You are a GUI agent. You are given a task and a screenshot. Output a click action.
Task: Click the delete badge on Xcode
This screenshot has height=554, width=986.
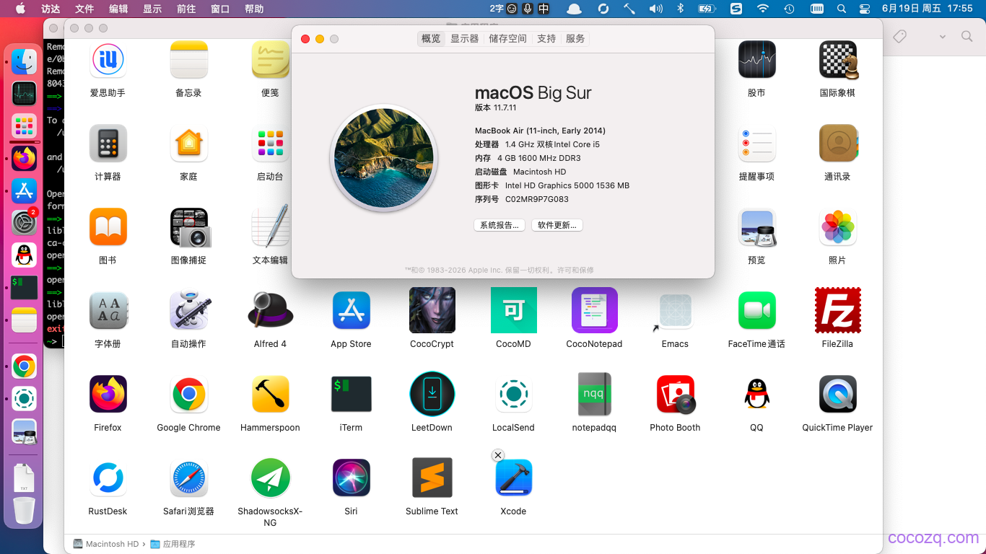498,455
